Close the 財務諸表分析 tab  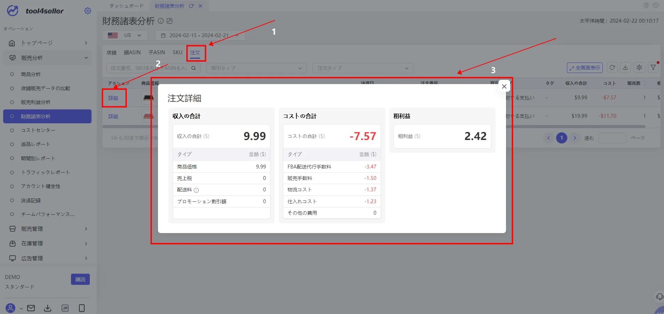pos(200,6)
